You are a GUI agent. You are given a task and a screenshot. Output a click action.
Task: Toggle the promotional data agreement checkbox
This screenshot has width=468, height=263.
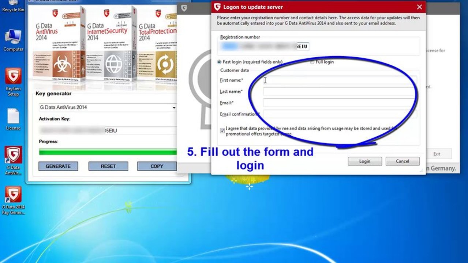[222, 131]
